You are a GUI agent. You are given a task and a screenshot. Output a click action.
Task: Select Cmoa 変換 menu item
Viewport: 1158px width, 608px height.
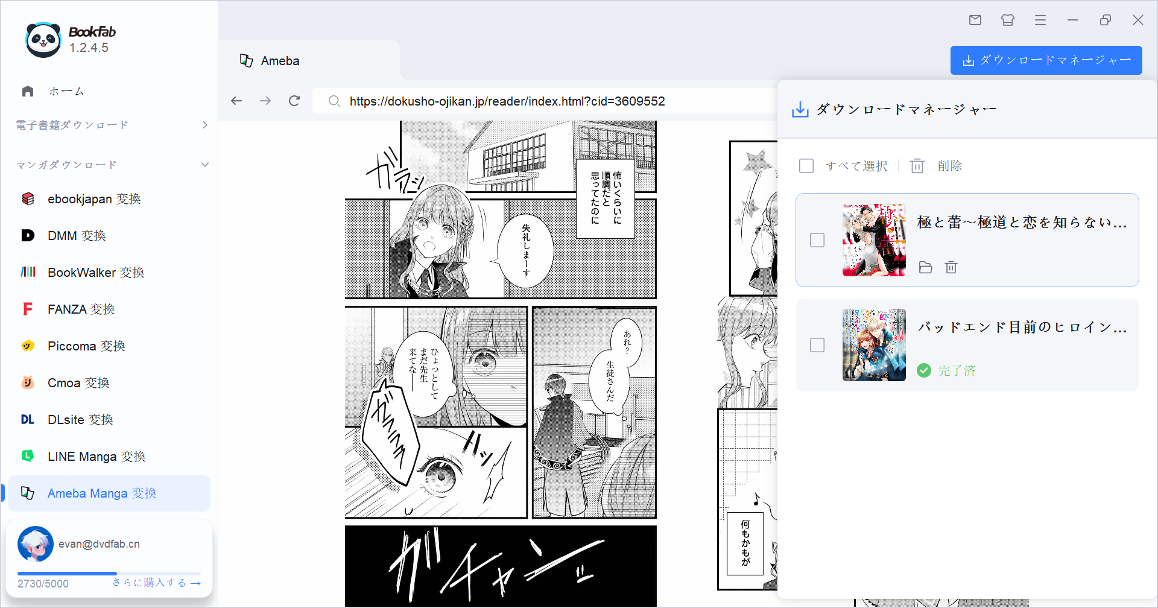[109, 382]
